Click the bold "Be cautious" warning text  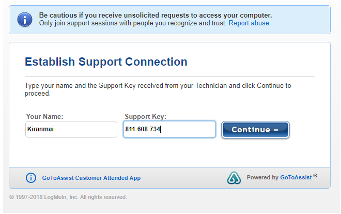tap(155, 16)
